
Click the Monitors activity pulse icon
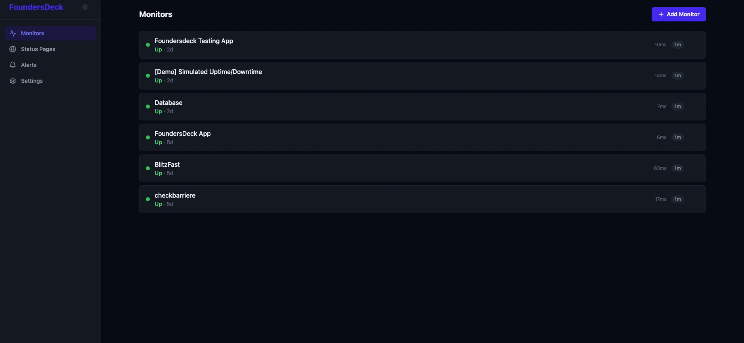(13, 33)
